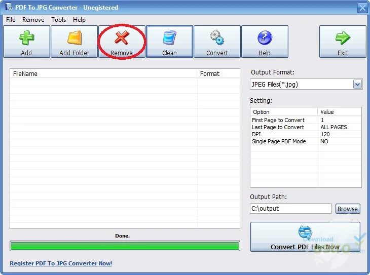Select the DPI option row

(306, 134)
